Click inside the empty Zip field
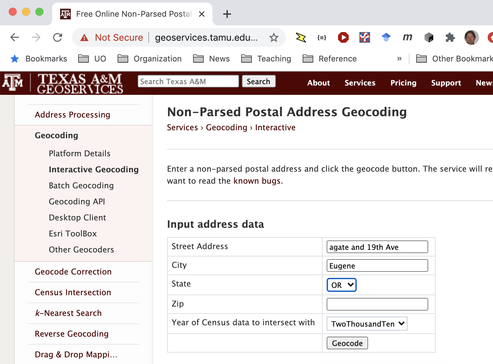This screenshot has width=493, height=364. click(377, 304)
